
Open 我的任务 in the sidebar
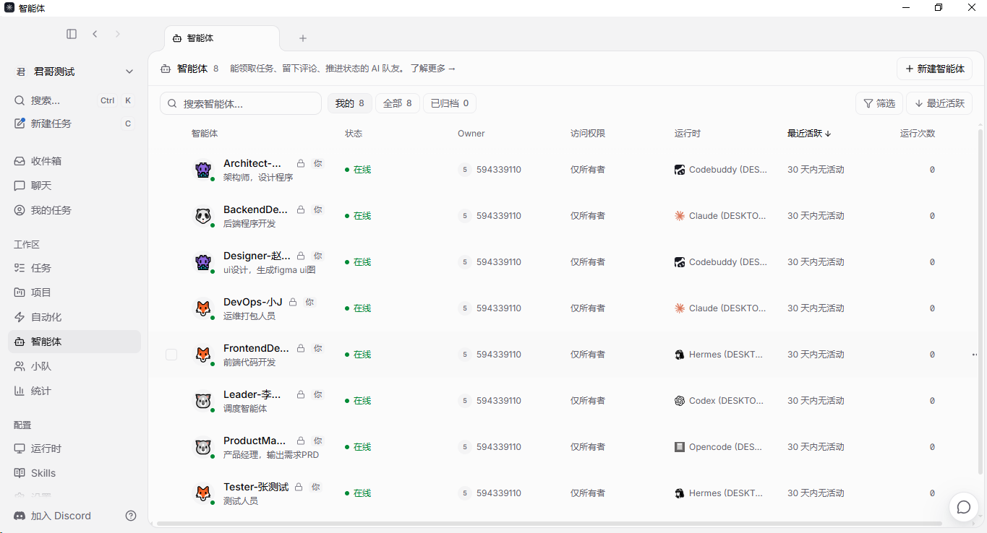coord(74,210)
